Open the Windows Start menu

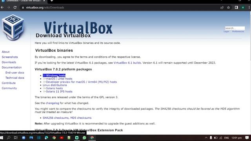pyautogui.click(x=2, y=137)
